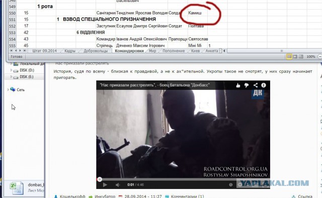Click the Excel horizontal scrollbar thumb

tap(282, 51)
